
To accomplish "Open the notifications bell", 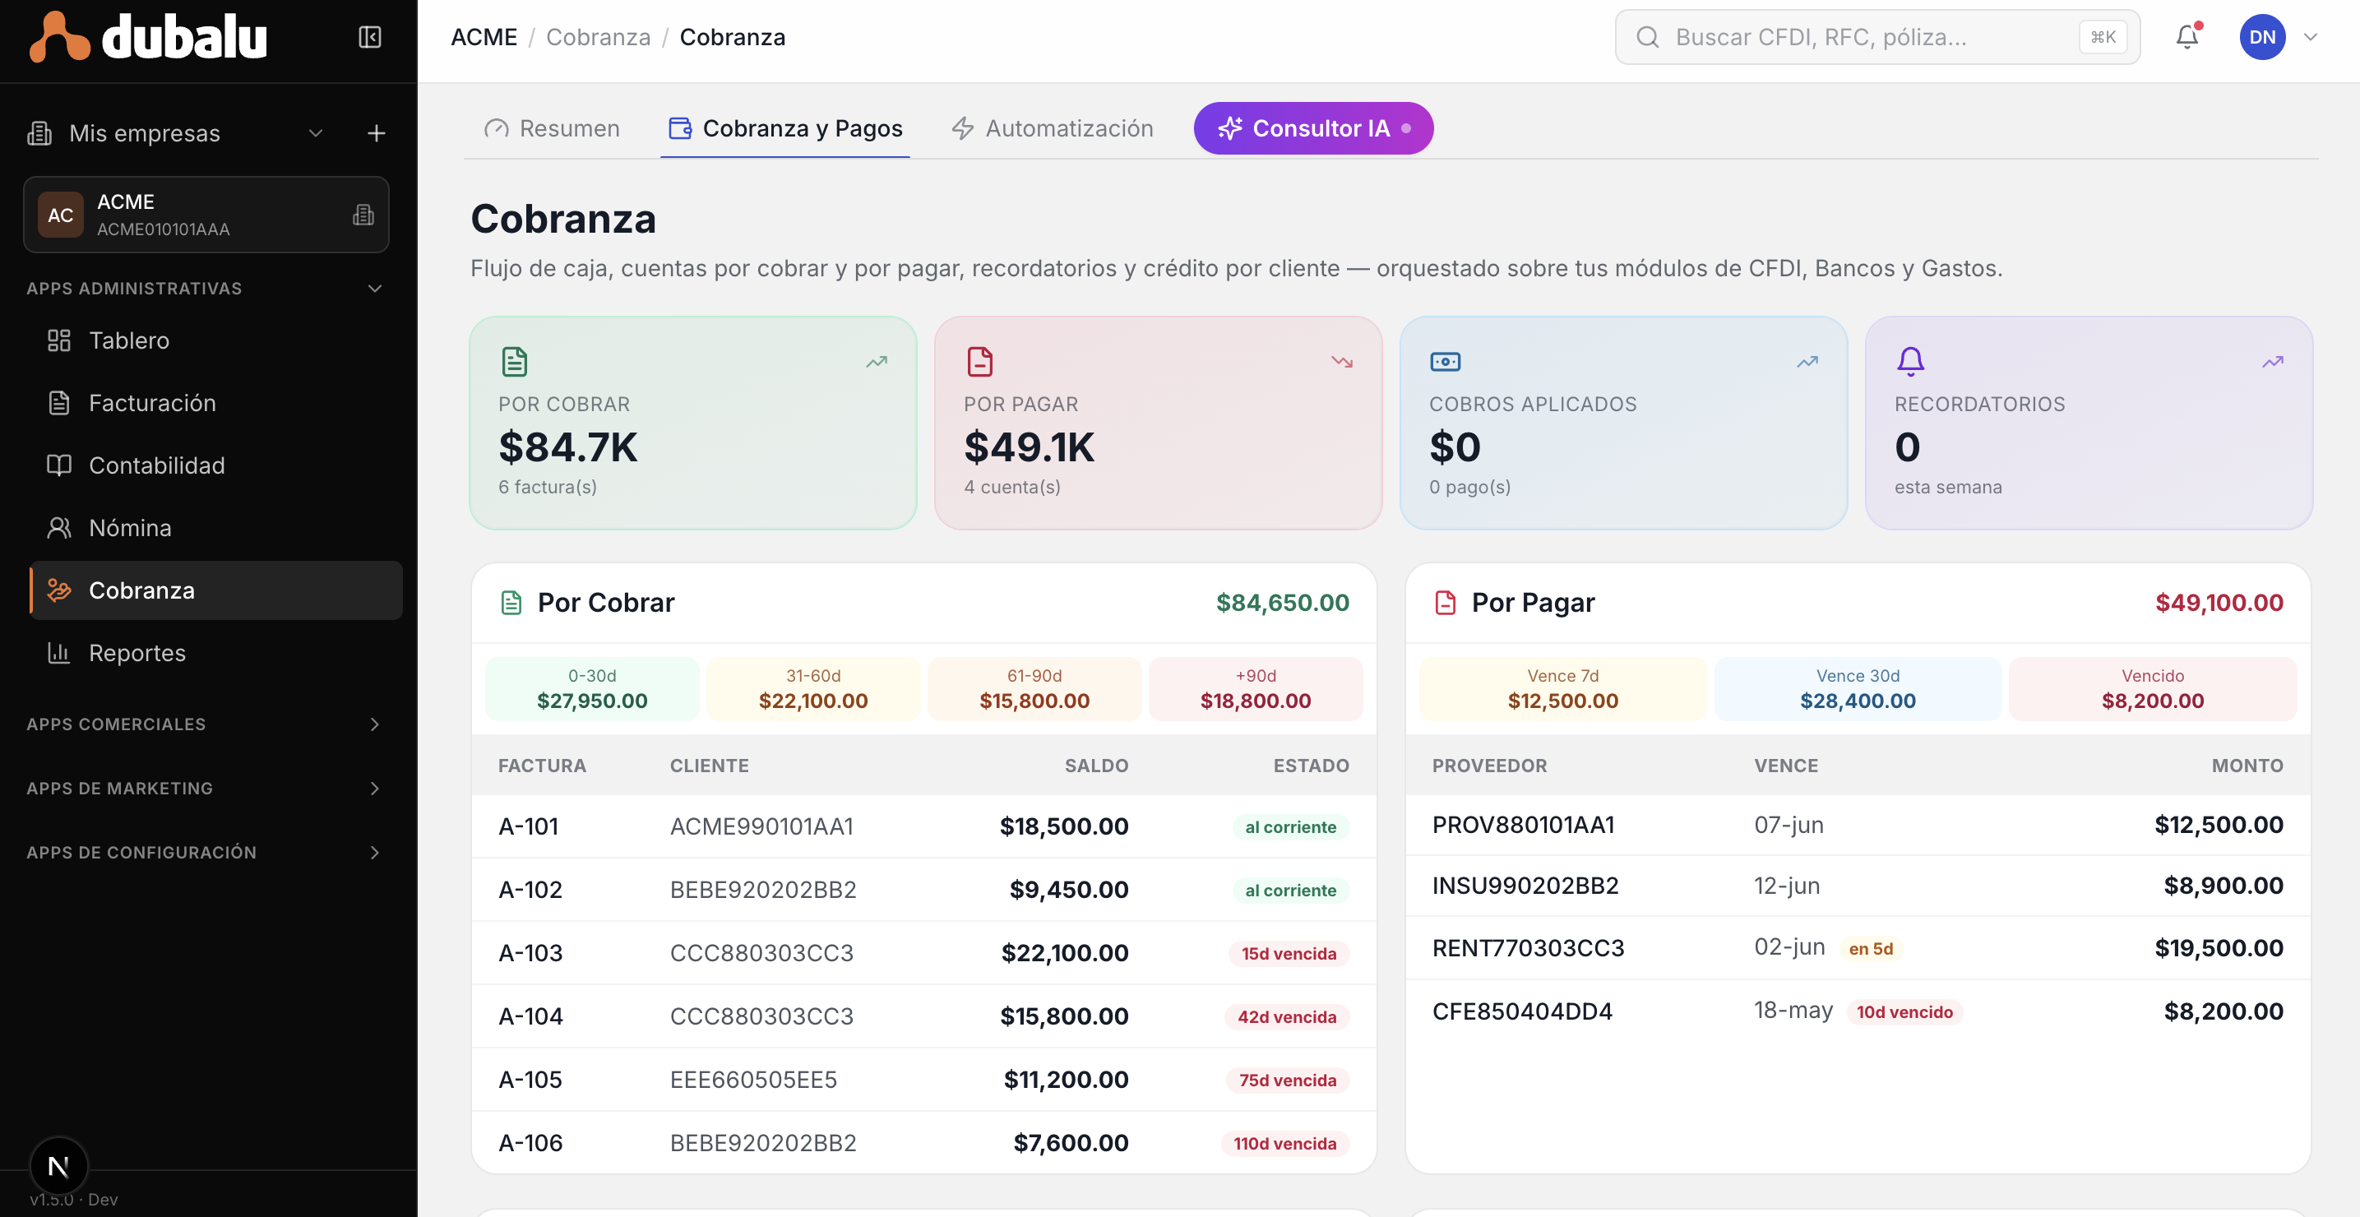I will tap(2188, 37).
